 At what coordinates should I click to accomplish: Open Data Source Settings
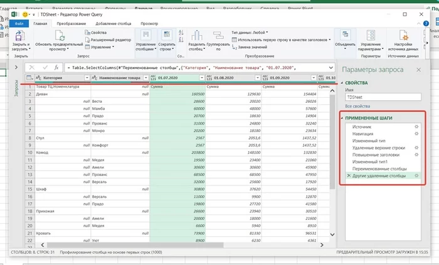pyautogui.click(x=403, y=36)
